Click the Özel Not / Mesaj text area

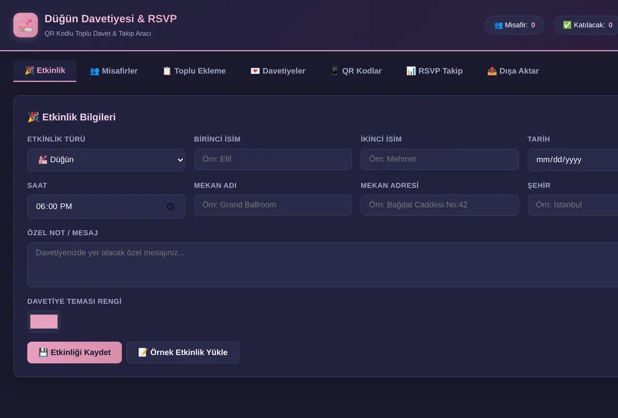coord(322,264)
